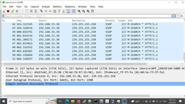Open the Telephony menu
The width and height of the screenshot is (185, 104).
(70, 7)
